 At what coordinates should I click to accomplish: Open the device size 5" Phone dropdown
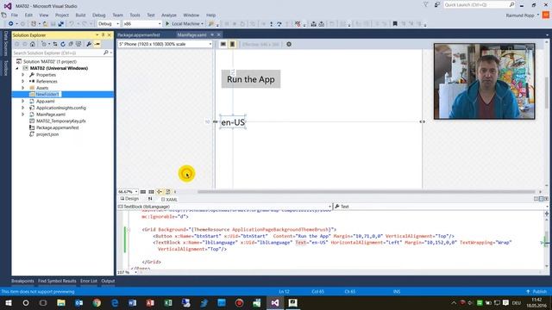click(x=165, y=44)
